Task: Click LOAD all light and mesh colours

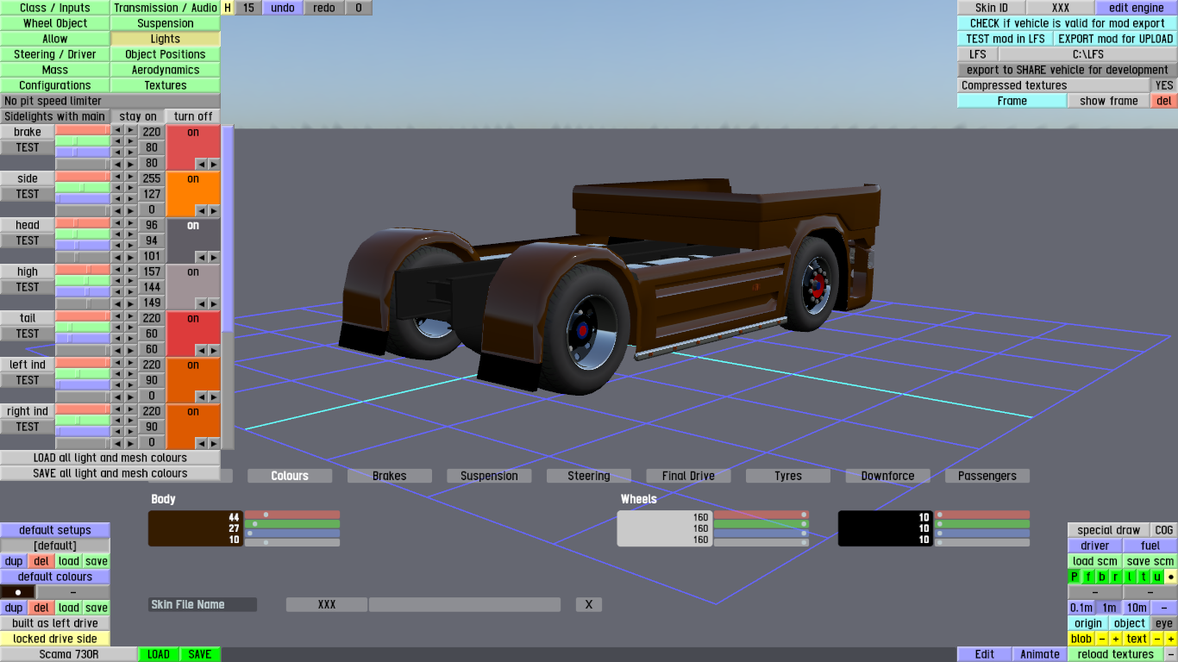Action: click(x=110, y=458)
